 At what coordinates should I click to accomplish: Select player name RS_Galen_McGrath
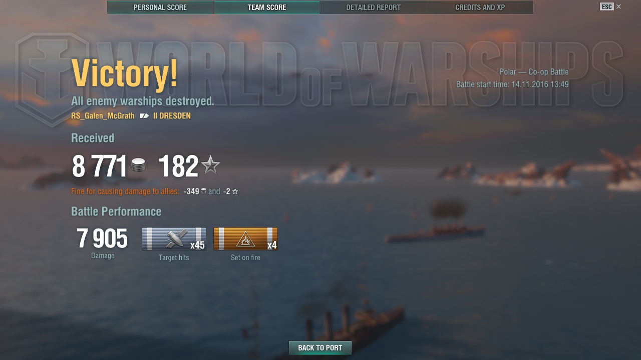point(103,116)
